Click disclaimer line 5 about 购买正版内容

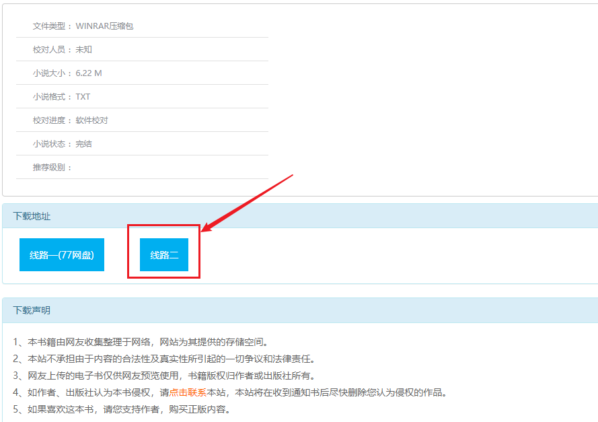[x=122, y=409]
